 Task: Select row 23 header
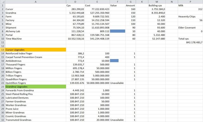(3, 87)
